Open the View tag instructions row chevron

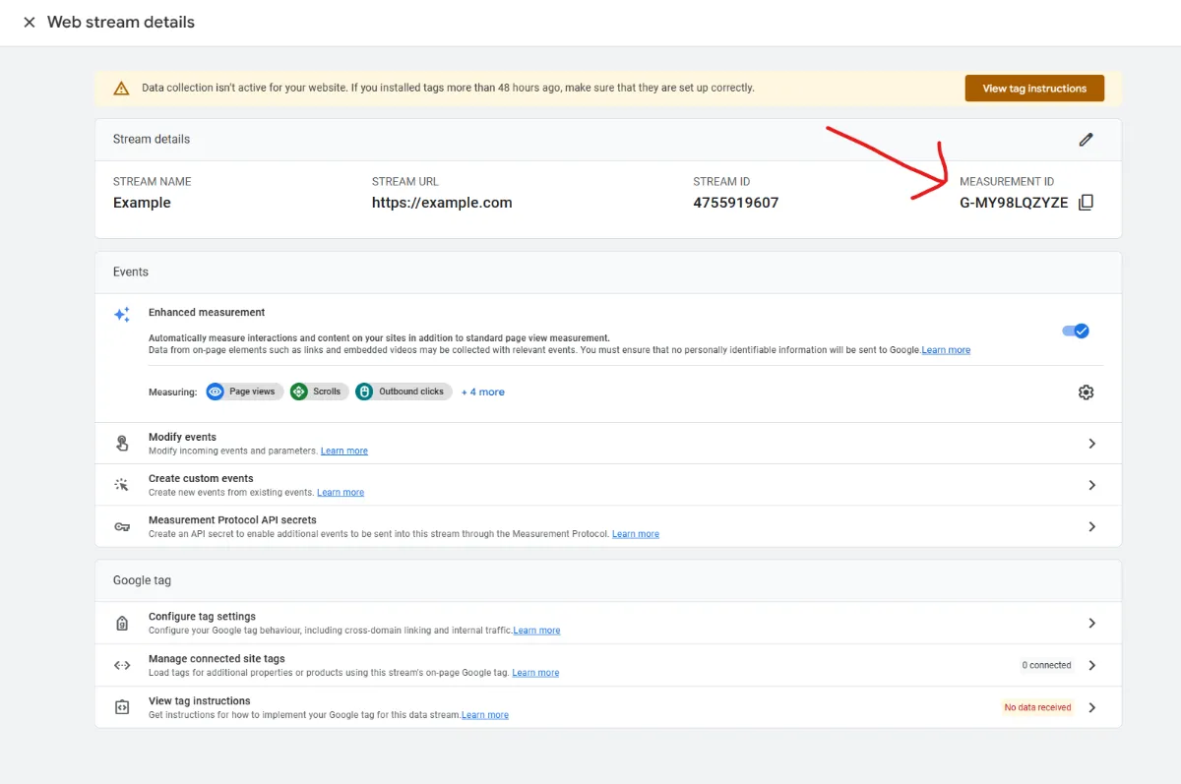point(1091,707)
